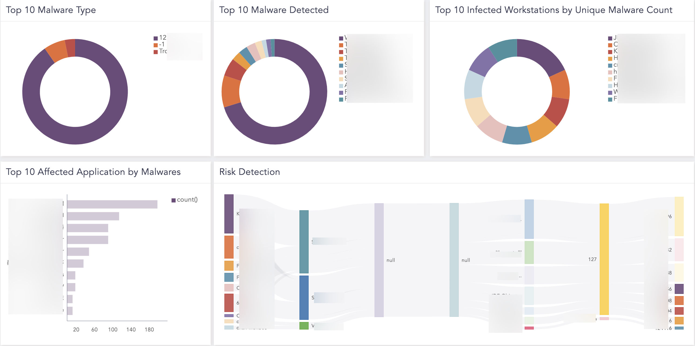This screenshot has height=346, width=695.
Task: Click the pale blue segment in Infected Workstations donut
Action: tap(474, 85)
